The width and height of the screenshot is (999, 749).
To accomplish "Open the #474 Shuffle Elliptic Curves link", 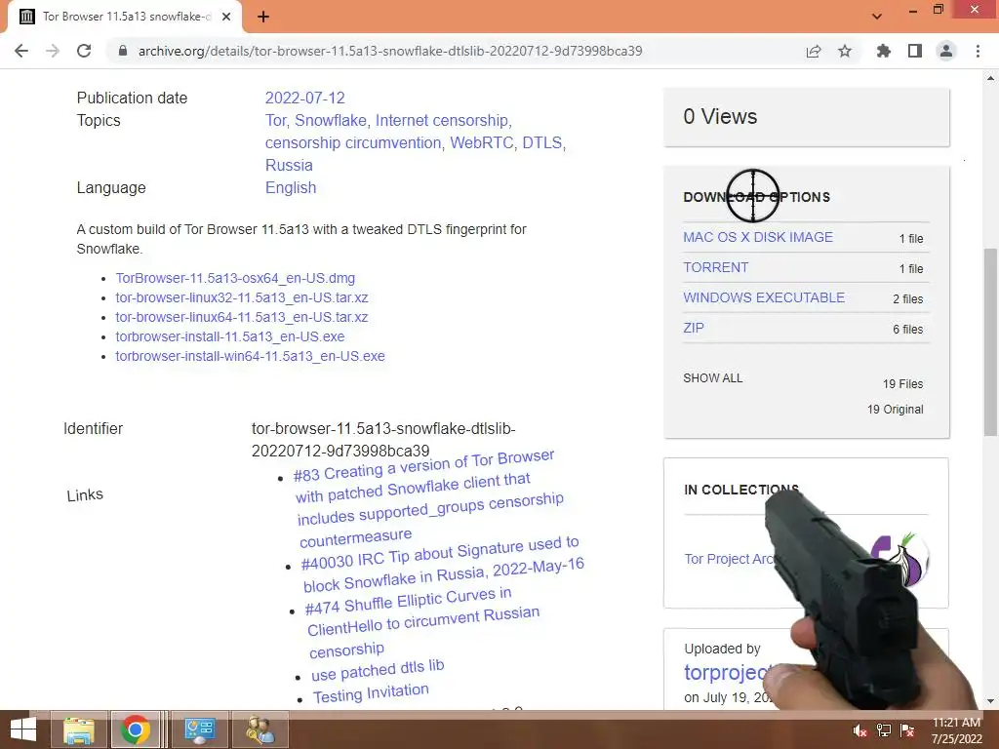I will [x=422, y=622].
